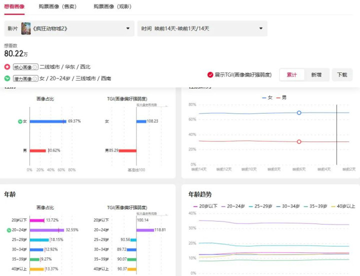This screenshot has width=360, height=276.
Task: Switch to 购票画像（观影）tab
Action: (x=111, y=6)
